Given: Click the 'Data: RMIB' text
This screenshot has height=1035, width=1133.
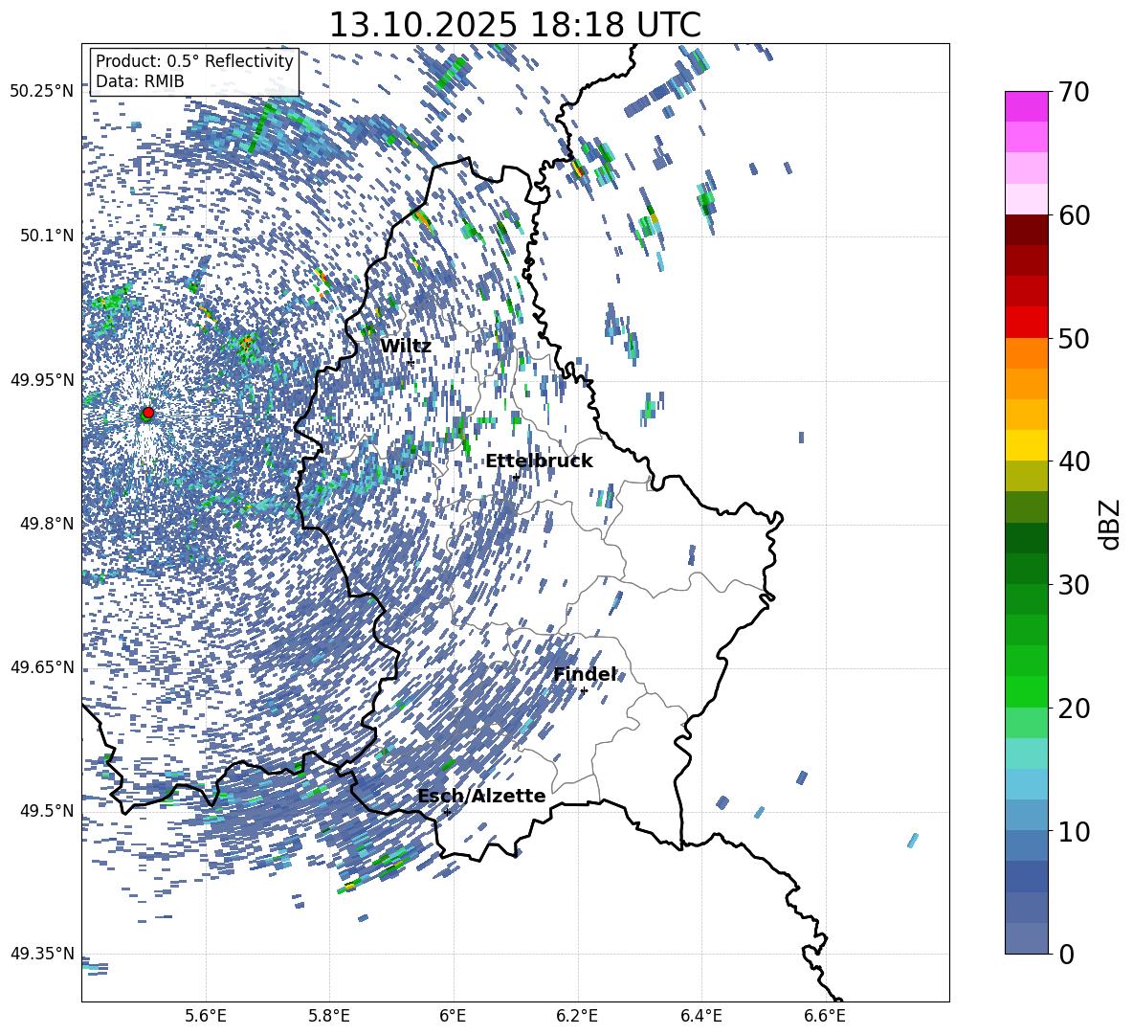Looking at the screenshot, I should pos(140,81).
